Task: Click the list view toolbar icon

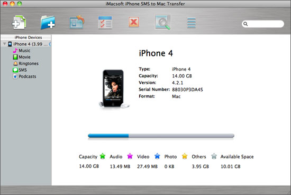Action: 192,23
